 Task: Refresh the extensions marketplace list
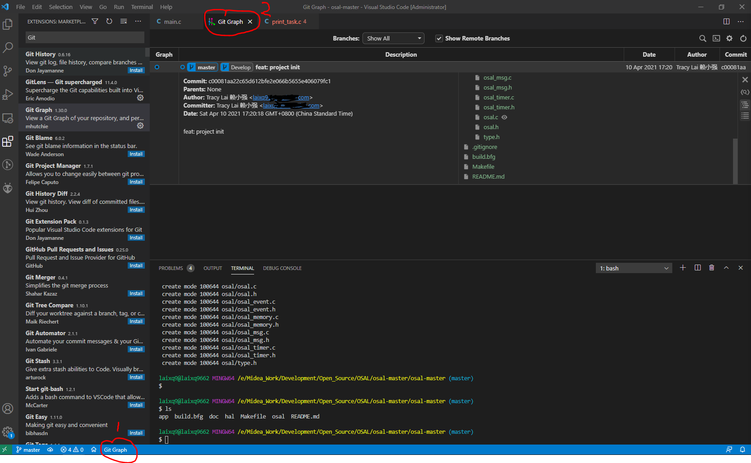109,21
